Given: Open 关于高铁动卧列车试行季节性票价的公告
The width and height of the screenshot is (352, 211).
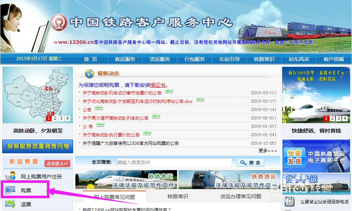Looking at the screenshot, I should [122, 93].
